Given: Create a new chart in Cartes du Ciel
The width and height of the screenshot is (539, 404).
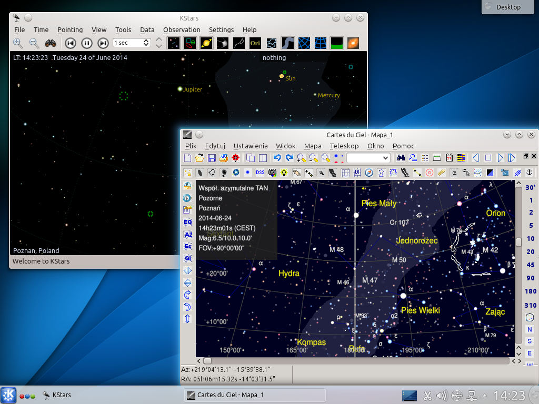Looking at the screenshot, I should click(x=188, y=158).
